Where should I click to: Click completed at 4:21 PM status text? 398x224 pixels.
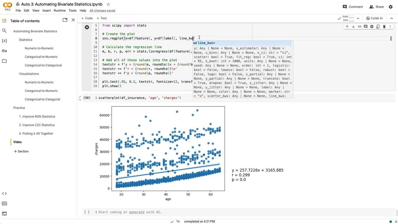(199, 222)
